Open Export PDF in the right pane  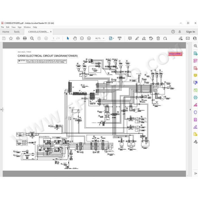tap(195, 53)
